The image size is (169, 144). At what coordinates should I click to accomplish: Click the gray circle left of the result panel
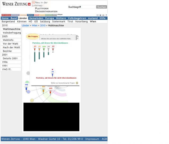(x=28, y=73)
